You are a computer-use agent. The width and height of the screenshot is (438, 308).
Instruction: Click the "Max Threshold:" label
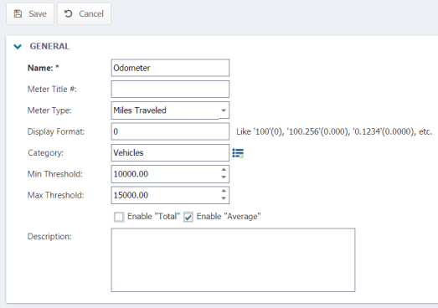[x=55, y=195]
